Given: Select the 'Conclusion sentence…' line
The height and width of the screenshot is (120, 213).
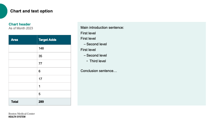Looking at the screenshot, I should [x=99, y=71].
